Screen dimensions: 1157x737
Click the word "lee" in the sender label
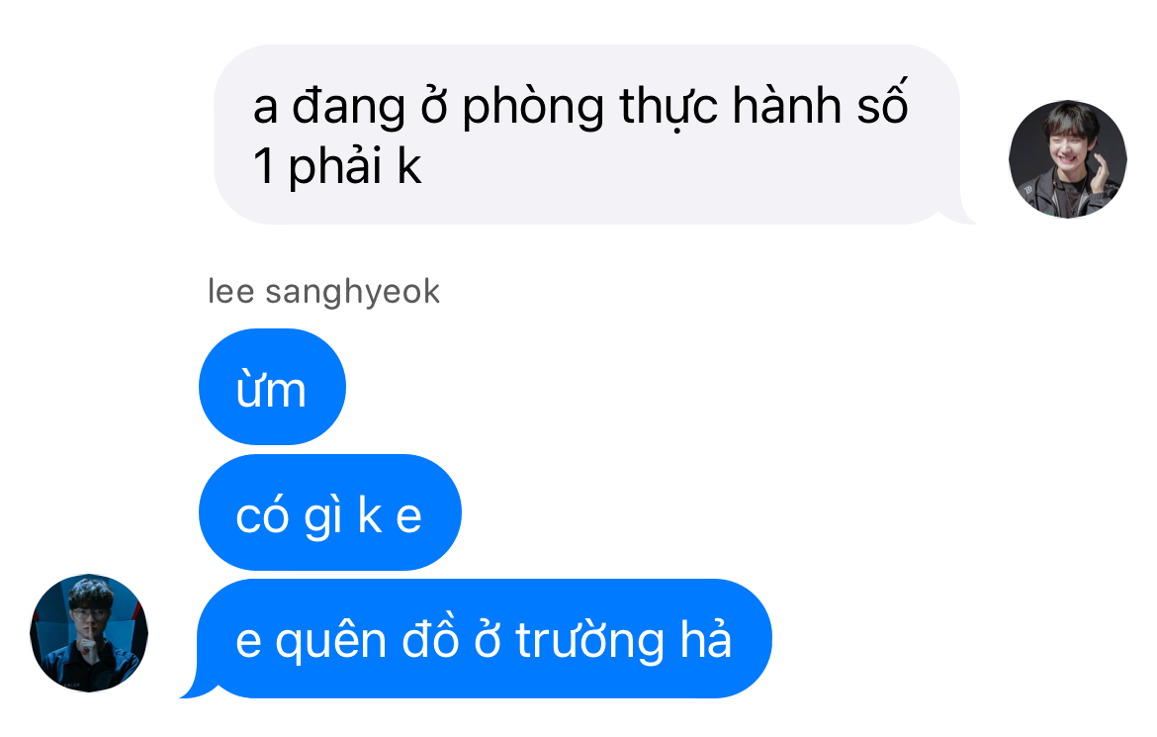pyautogui.click(x=231, y=292)
